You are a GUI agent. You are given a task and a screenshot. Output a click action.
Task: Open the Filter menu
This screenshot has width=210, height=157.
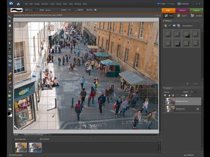(x=65, y=4)
